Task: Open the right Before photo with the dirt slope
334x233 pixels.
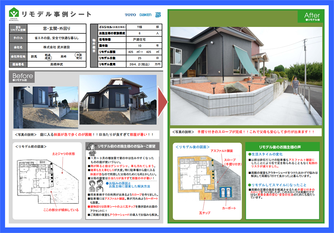Action: click(x=118, y=99)
